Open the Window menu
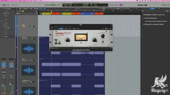The width and height of the screenshot is (170, 95). [x=35, y=1]
